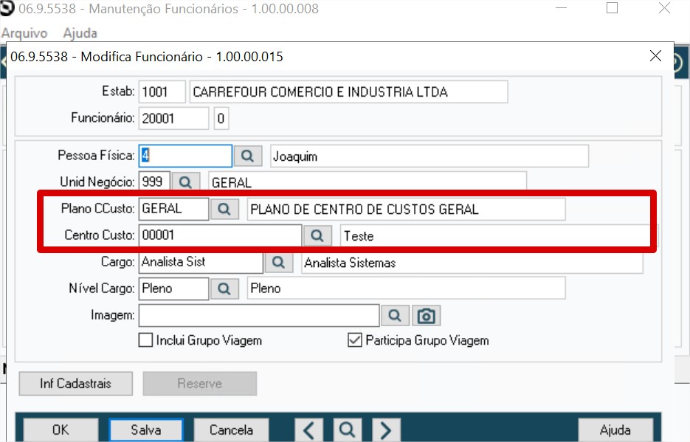Click the bottom bar search magnifier

347,429
